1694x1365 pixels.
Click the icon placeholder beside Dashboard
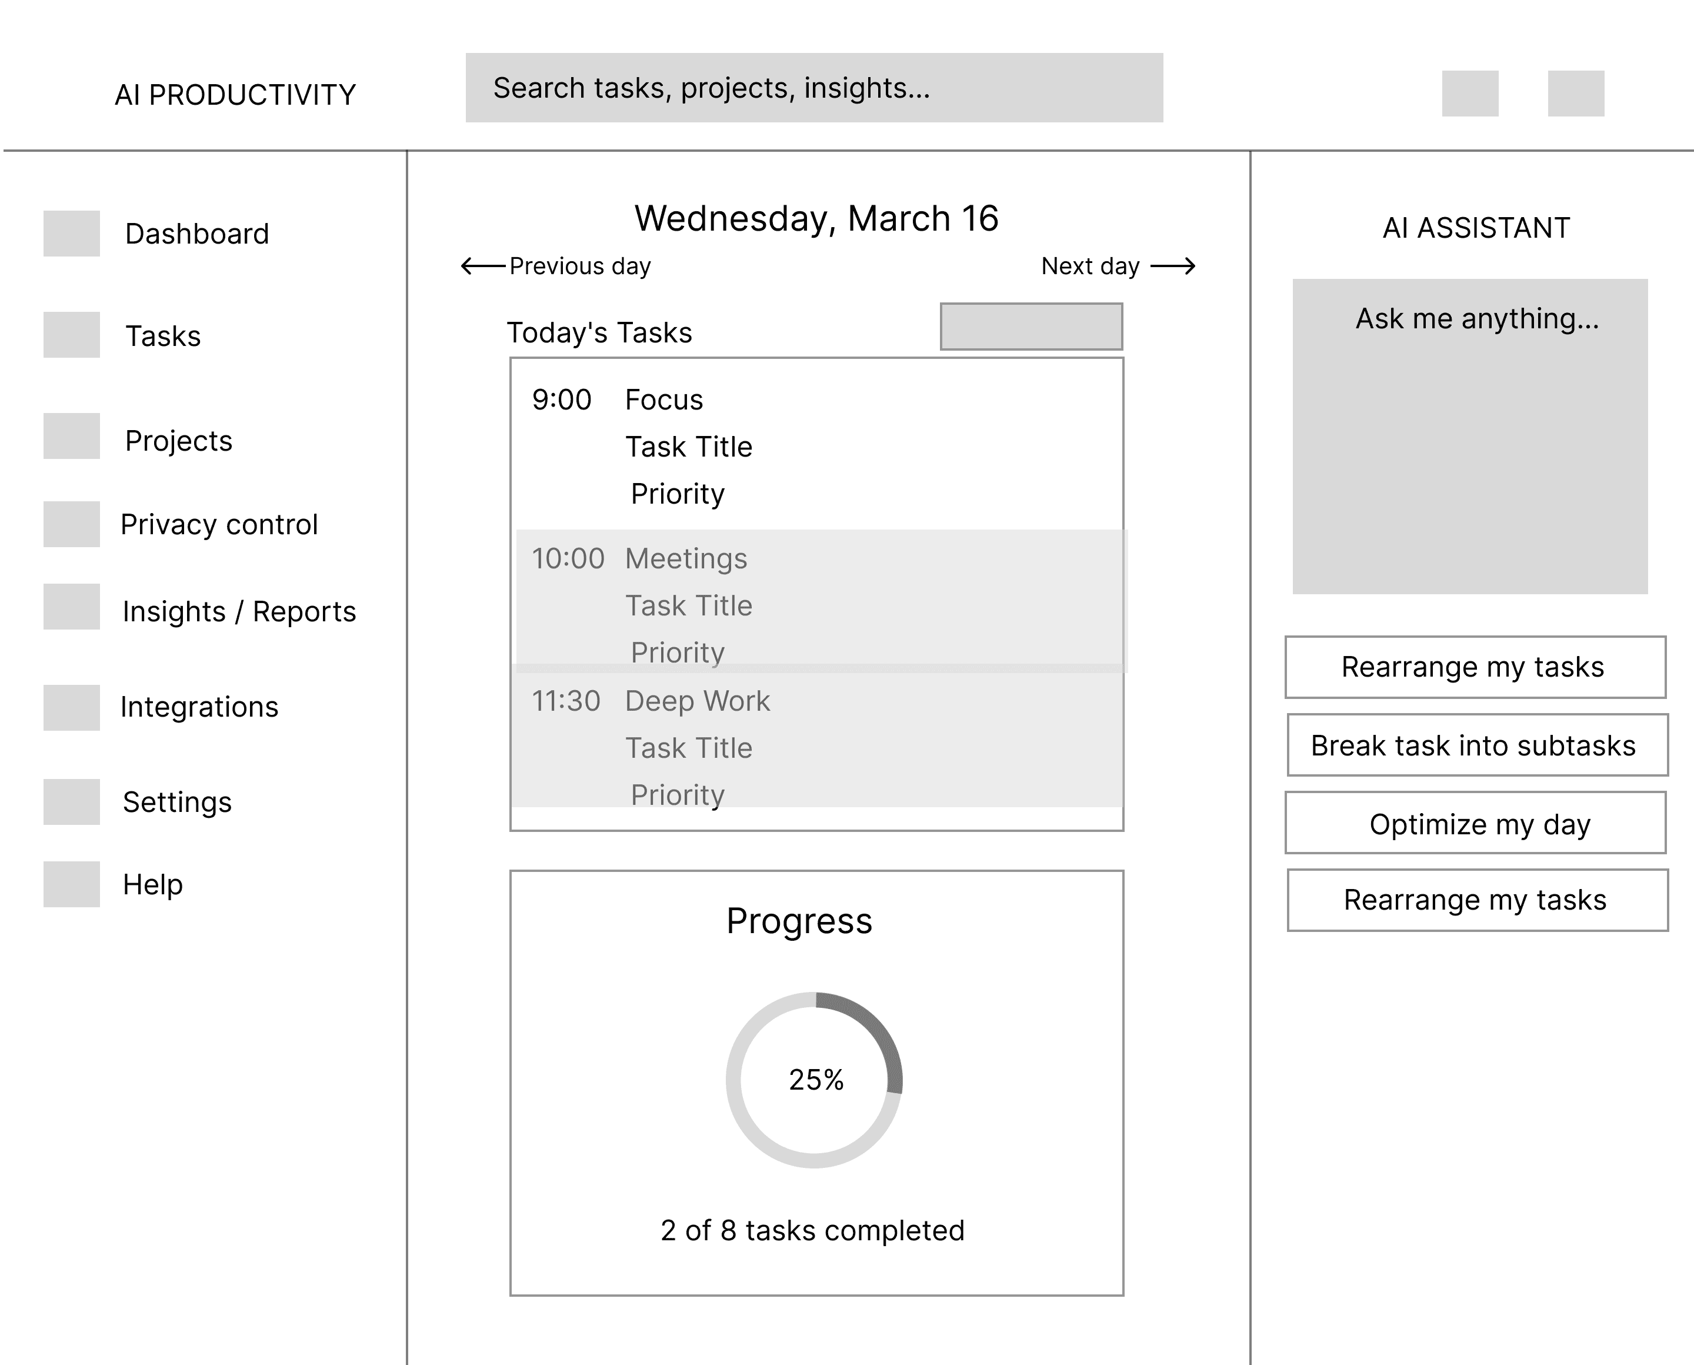tap(72, 234)
